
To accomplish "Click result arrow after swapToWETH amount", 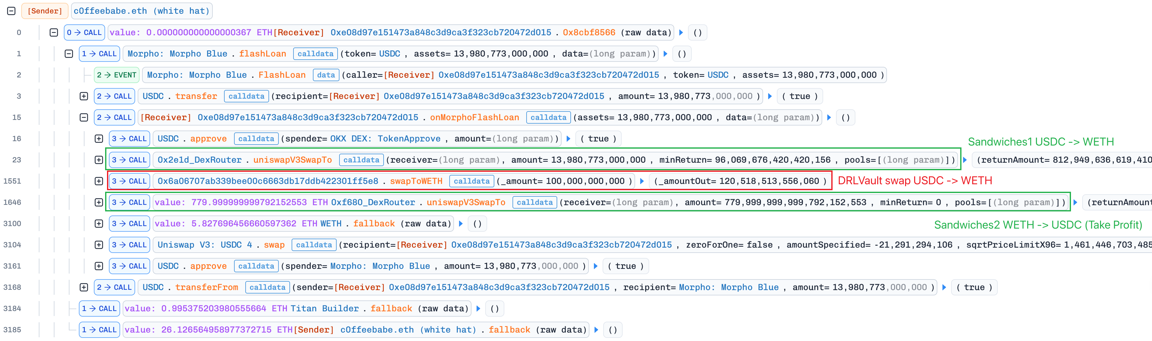I will click(x=642, y=181).
